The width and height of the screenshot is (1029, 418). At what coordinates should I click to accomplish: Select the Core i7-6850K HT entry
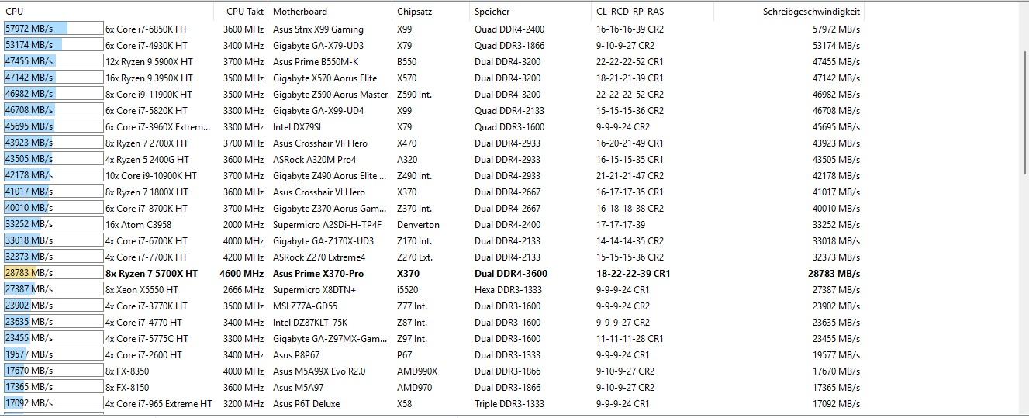coord(147,29)
